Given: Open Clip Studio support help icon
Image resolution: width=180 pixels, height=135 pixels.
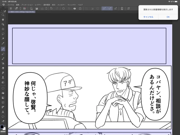Looking at the screenshot, I should click(x=129, y=8).
